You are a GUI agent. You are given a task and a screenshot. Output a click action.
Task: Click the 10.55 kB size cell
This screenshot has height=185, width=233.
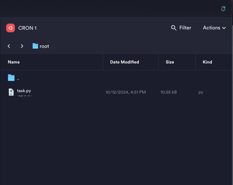coord(168,92)
